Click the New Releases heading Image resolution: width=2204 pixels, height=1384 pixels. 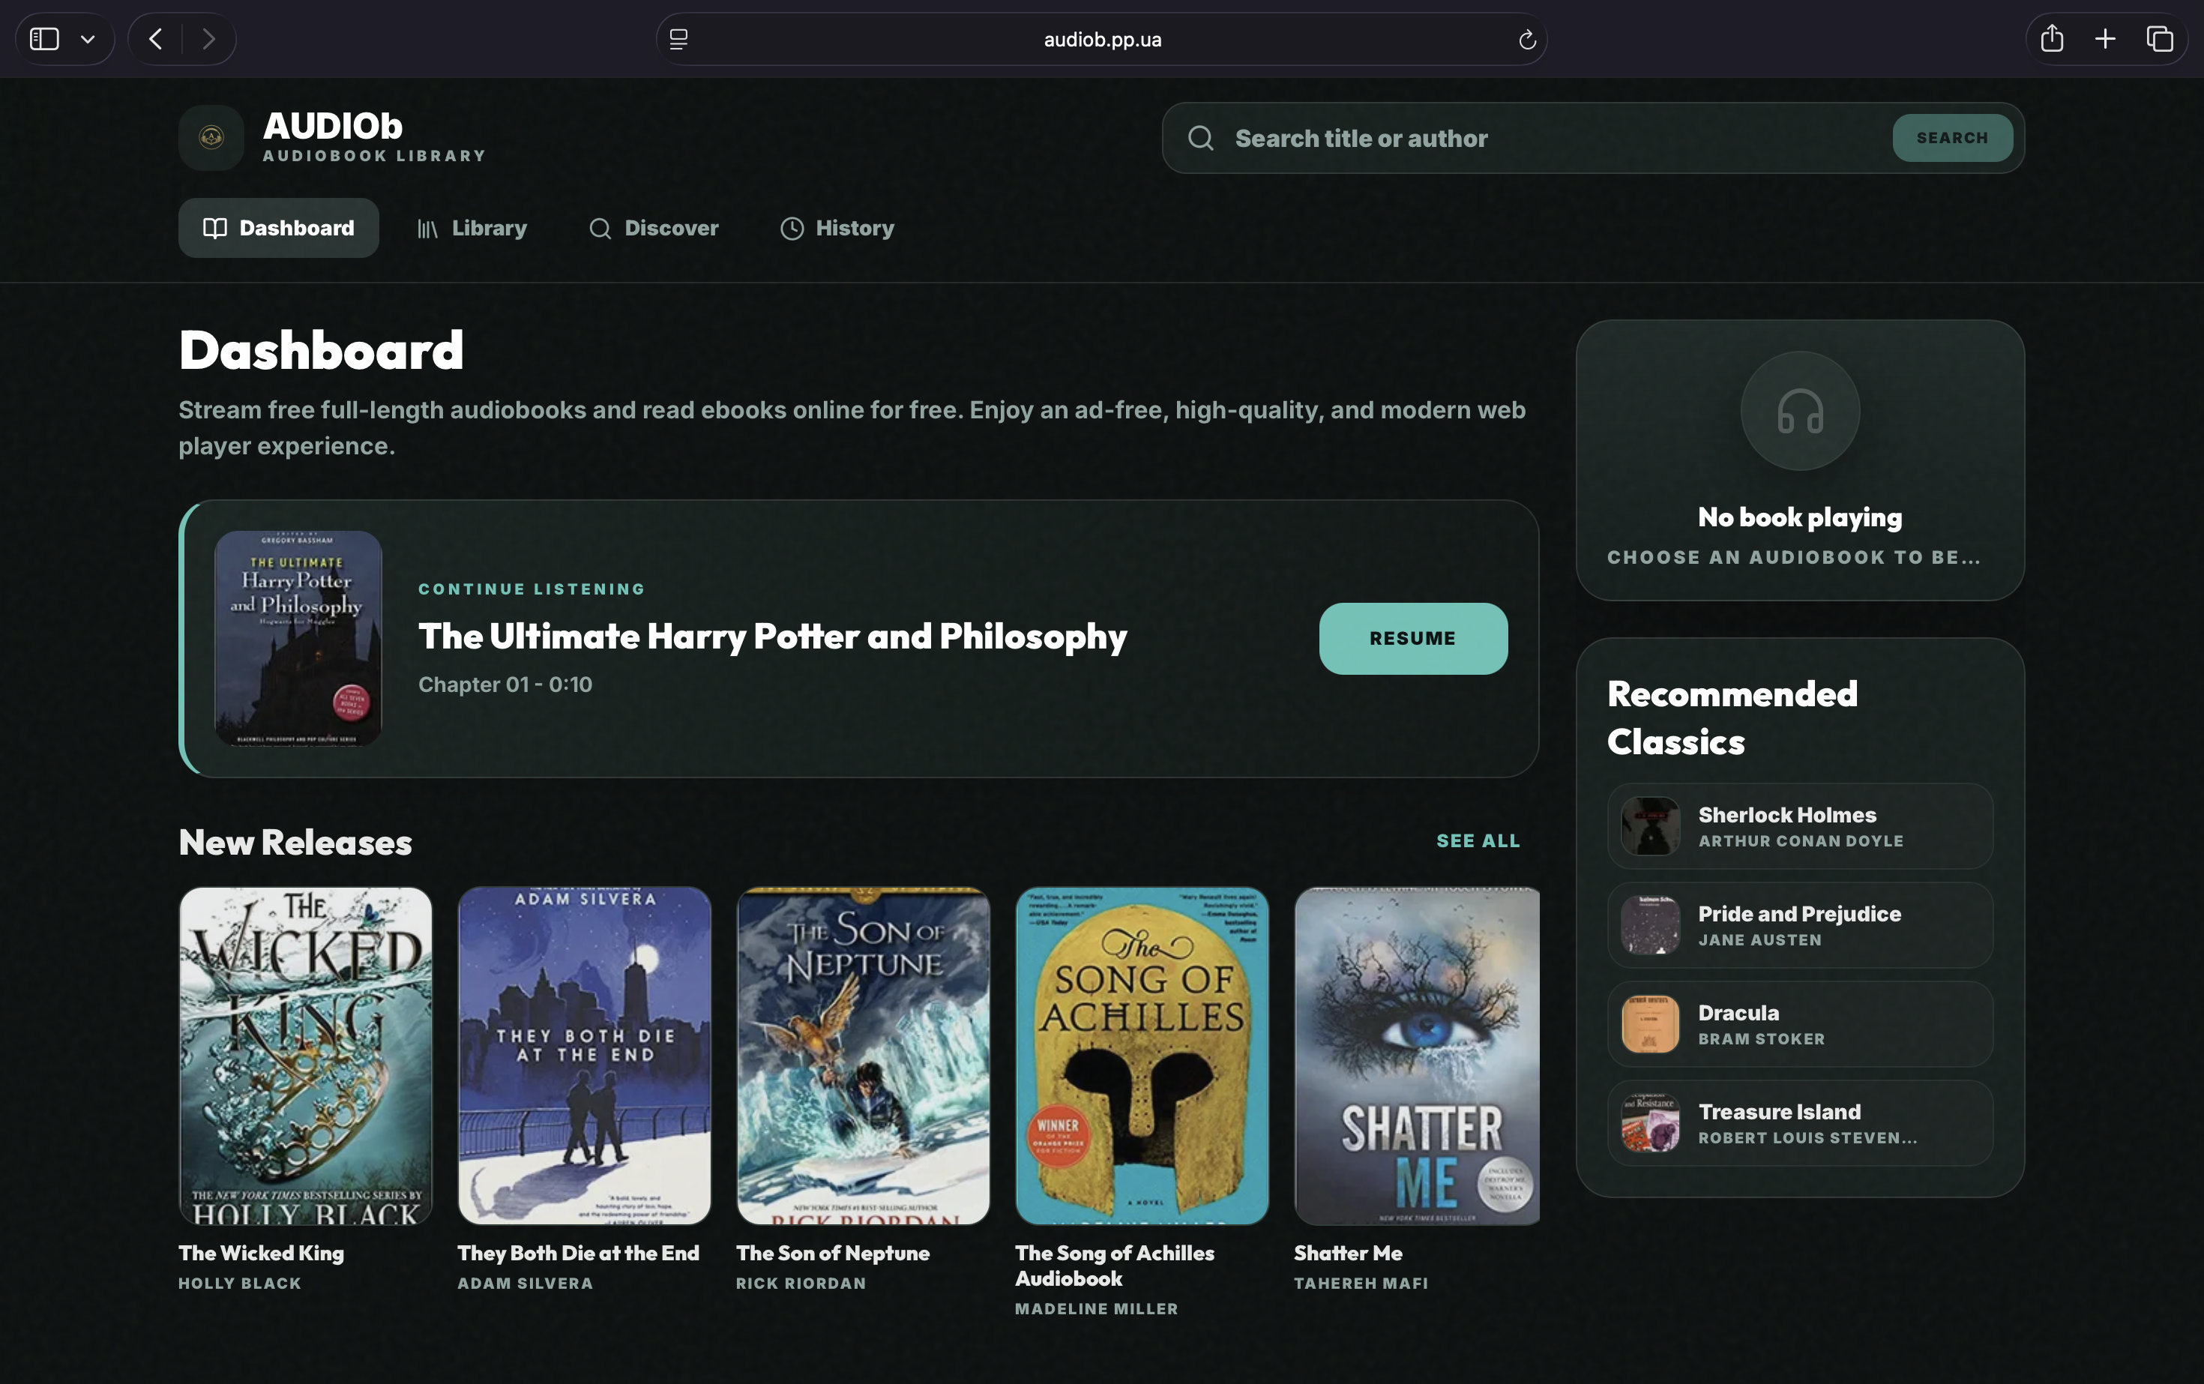click(295, 842)
